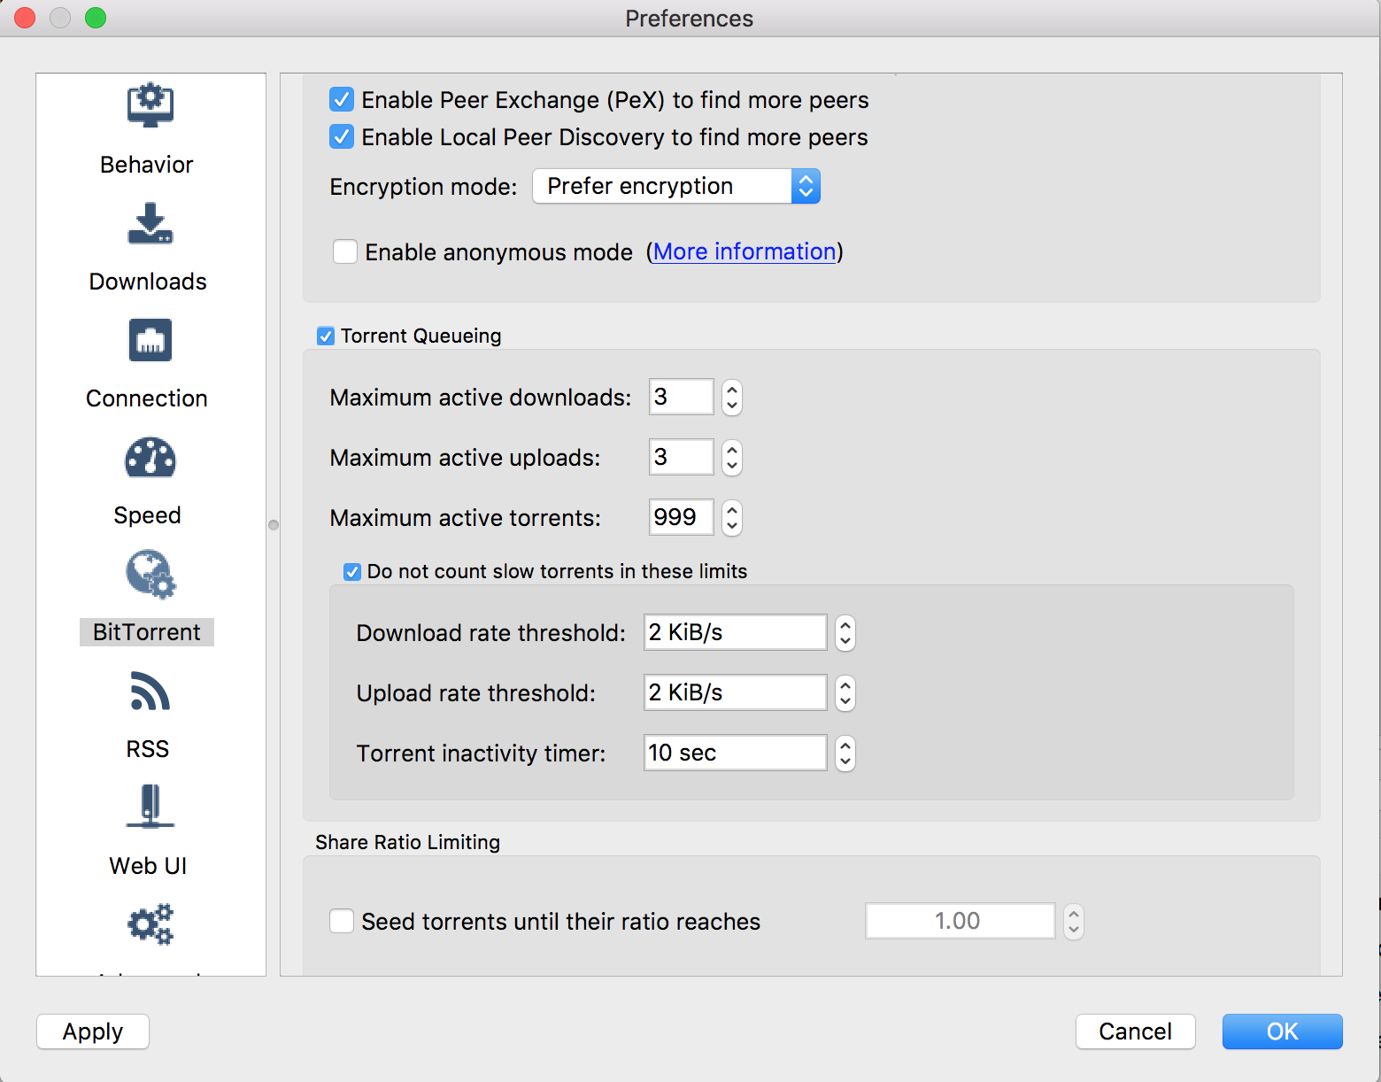
Task: Open the More information link
Action: [744, 251]
